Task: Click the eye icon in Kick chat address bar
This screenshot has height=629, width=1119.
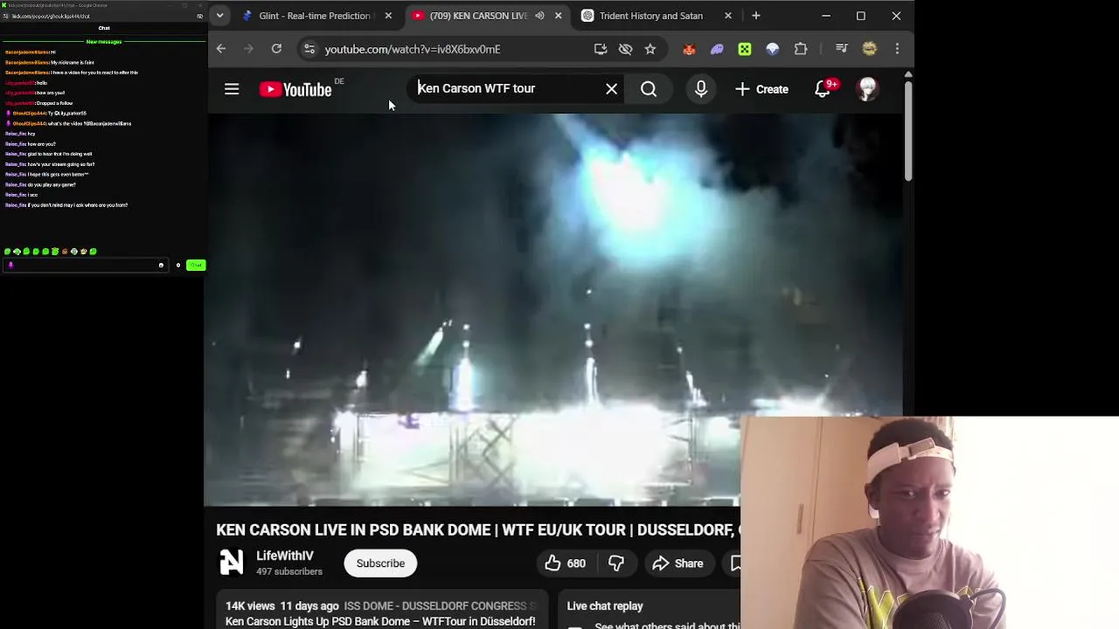Action: coord(200,16)
